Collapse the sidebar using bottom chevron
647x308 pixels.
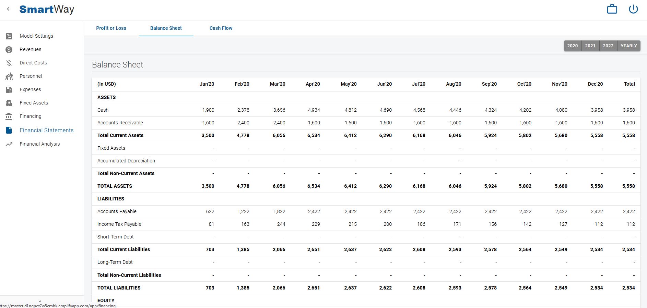click(40, 301)
